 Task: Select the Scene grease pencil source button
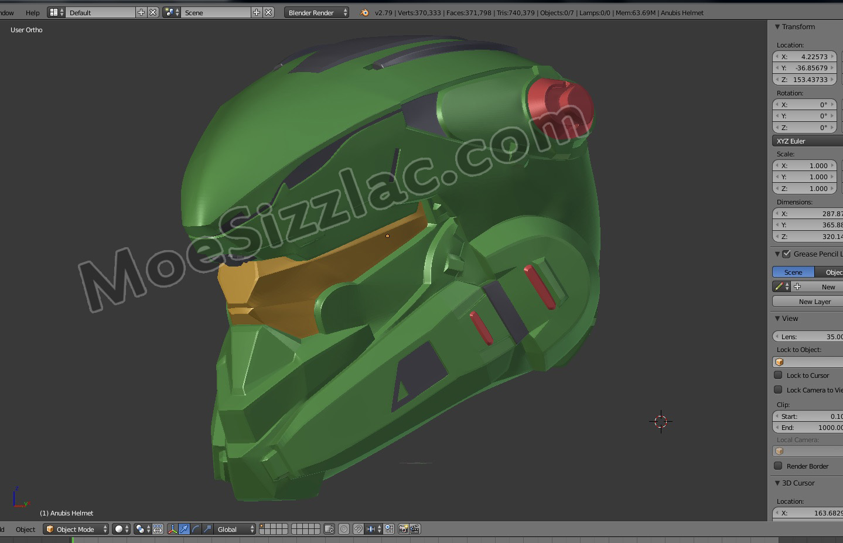[x=793, y=272]
